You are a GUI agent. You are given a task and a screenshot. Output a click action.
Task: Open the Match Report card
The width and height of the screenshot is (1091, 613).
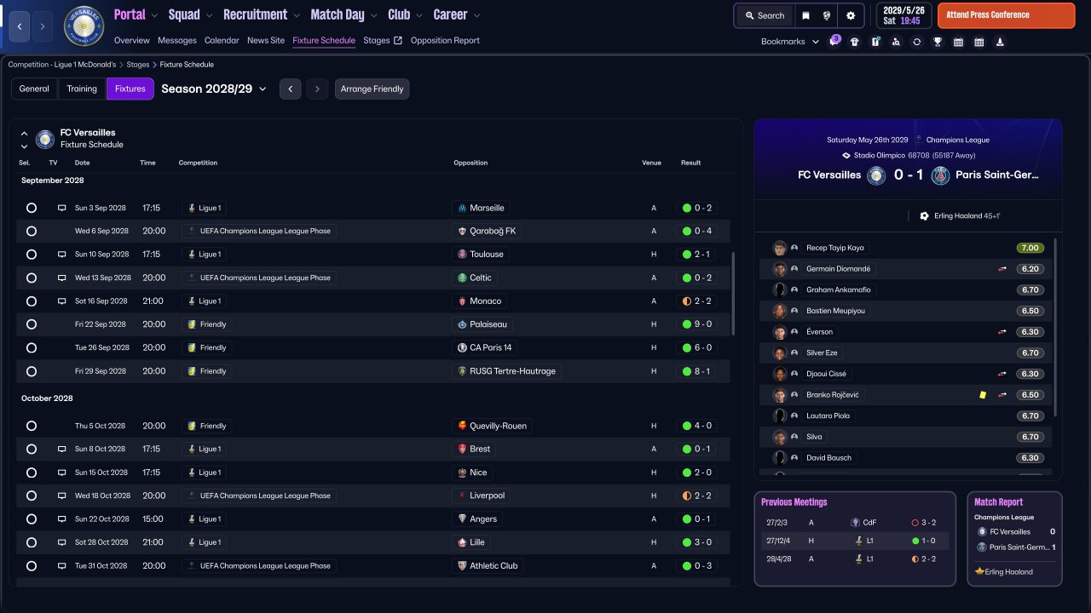1015,539
